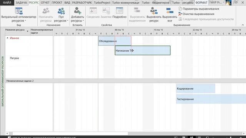Click the 01 Апр '13 timescale header
Viewport: 246px width, 138px height.
80,30
